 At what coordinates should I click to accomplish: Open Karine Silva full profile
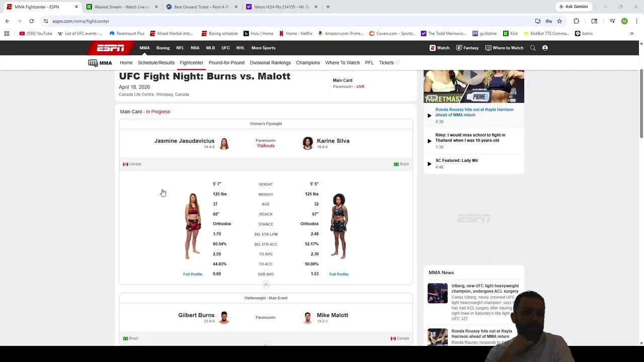click(339, 274)
